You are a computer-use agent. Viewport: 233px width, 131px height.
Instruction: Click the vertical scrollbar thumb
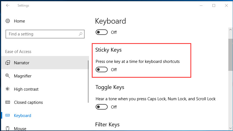point(231,55)
